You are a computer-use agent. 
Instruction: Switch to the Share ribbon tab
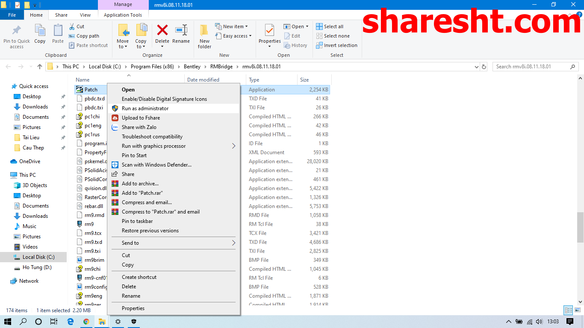(x=61, y=15)
